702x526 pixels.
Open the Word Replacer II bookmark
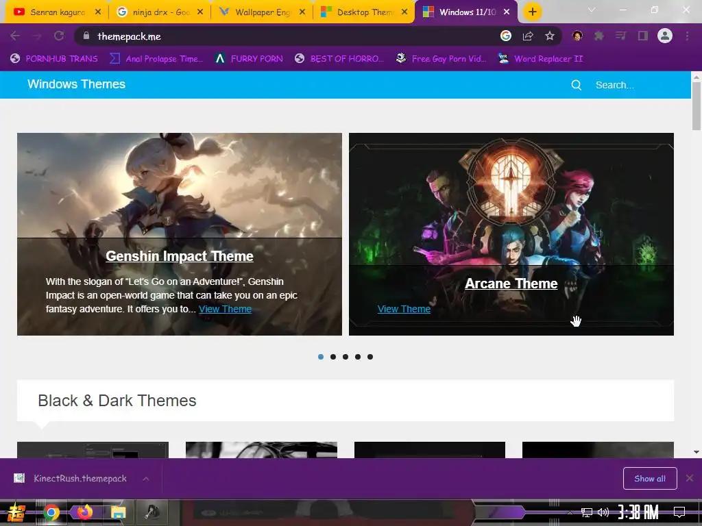541,59
